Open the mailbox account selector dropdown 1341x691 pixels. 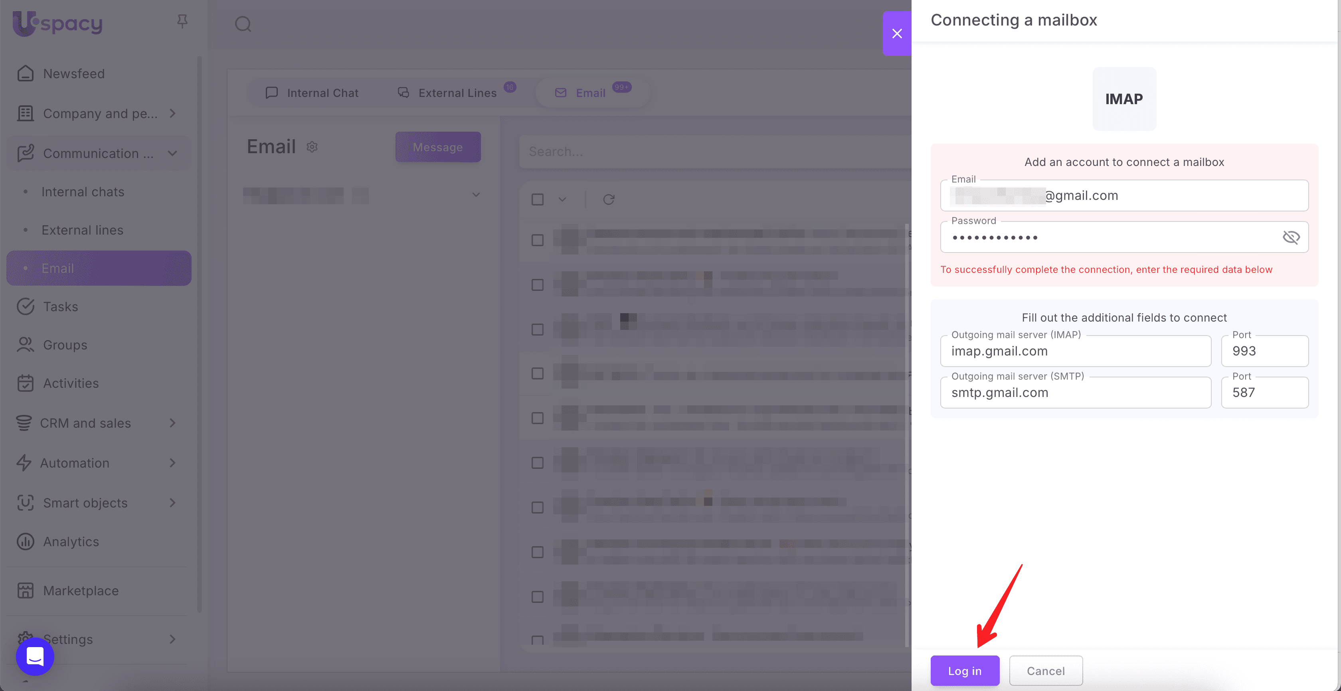475,195
